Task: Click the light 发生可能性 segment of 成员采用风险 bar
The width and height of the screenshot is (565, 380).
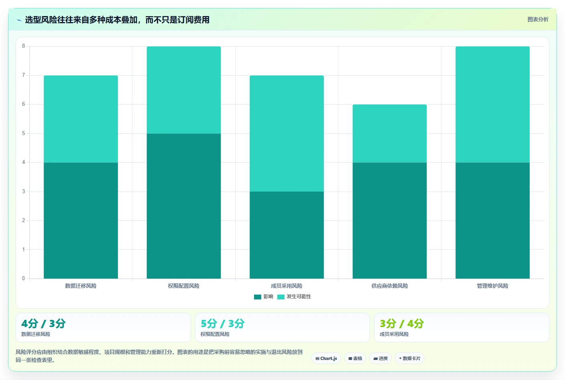Action: coord(287,133)
